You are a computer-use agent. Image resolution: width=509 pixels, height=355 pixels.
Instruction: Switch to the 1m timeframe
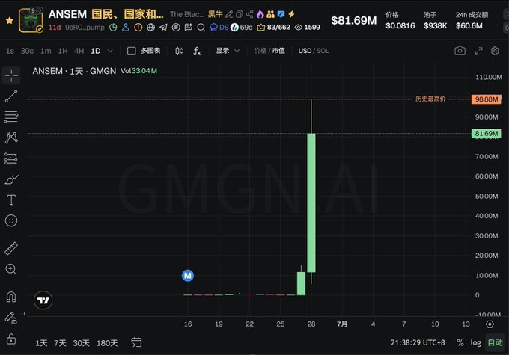pos(46,51)
